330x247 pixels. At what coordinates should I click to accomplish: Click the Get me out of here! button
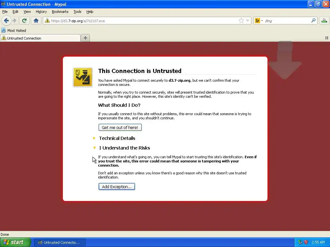pos(120,127)
